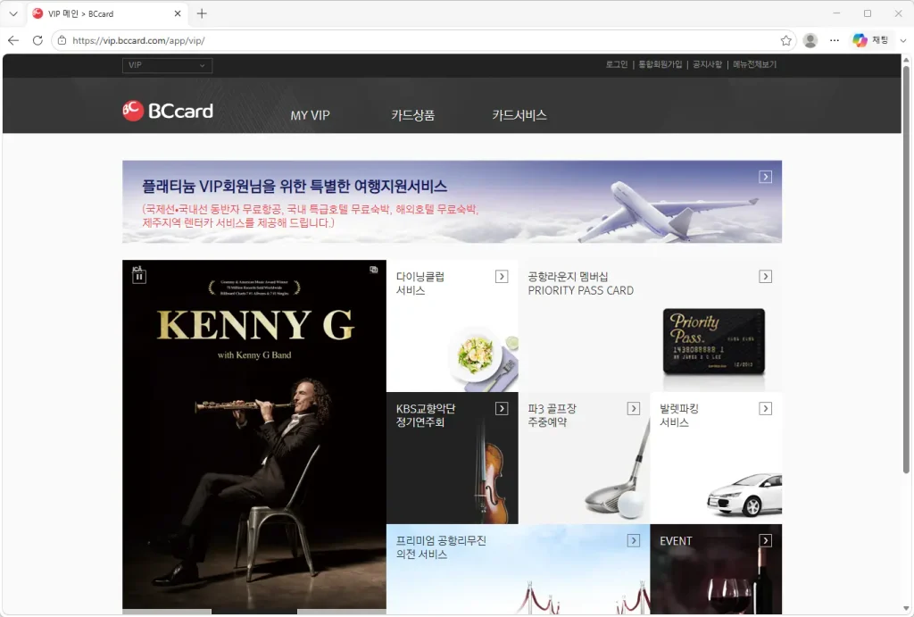Open the 다이닝클럽 서비스 tile text
This screenshot has width=914, height=617.
(x=420, y=283)
